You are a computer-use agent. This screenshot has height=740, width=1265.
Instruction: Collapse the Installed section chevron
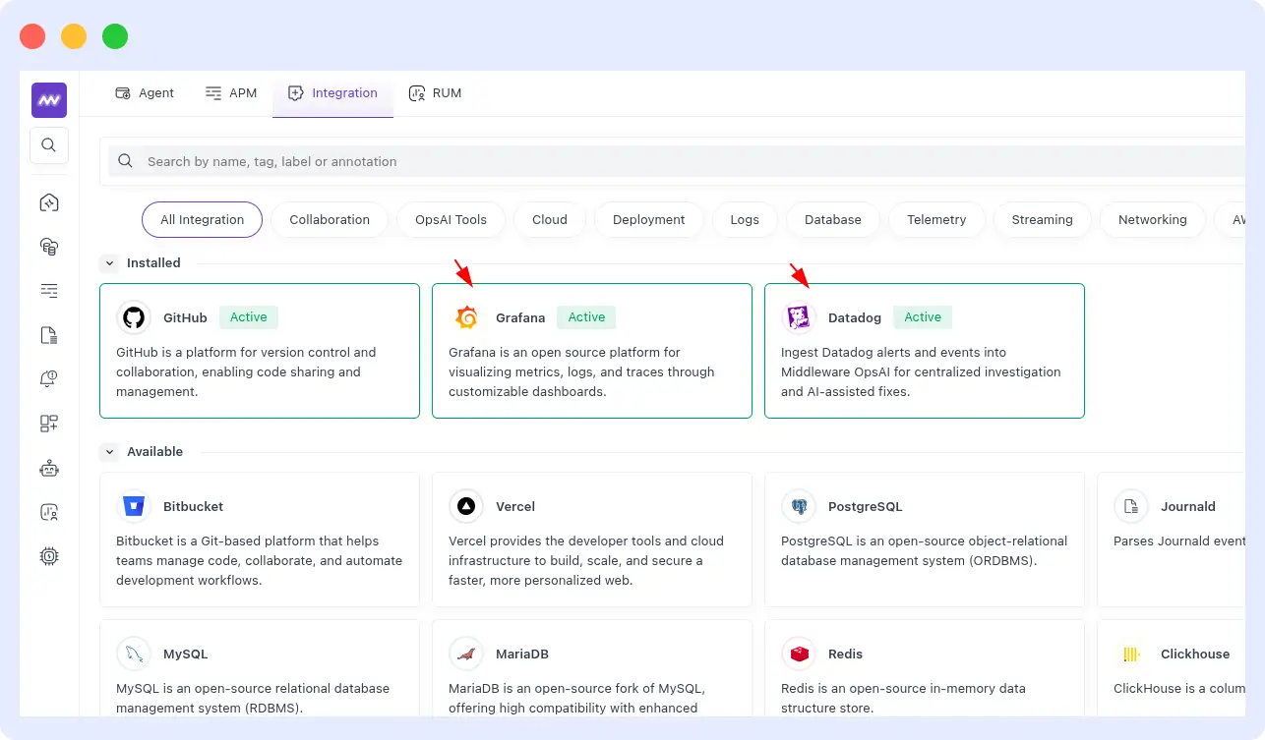coord(109,263)
